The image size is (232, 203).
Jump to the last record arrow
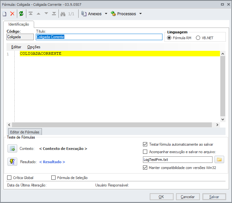click(x=54, y=14)
